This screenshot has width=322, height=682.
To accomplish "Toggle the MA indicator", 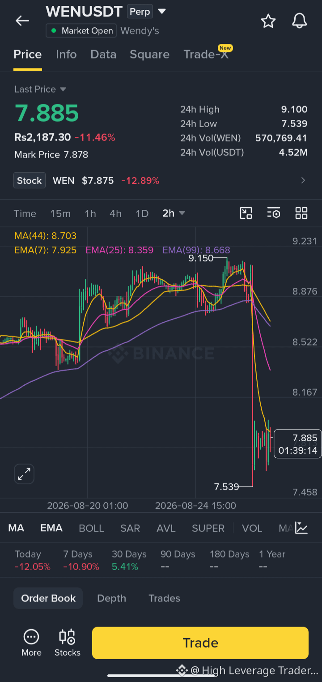I will (x=16, y=528).
